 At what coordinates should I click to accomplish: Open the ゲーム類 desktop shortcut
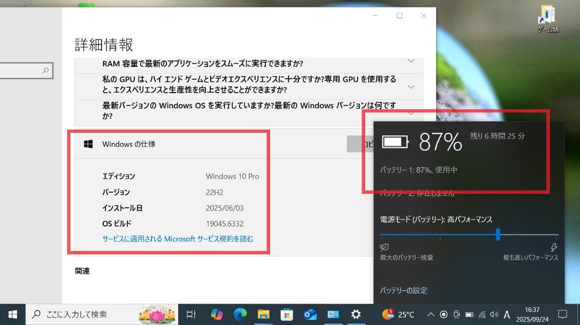(548, 18)
